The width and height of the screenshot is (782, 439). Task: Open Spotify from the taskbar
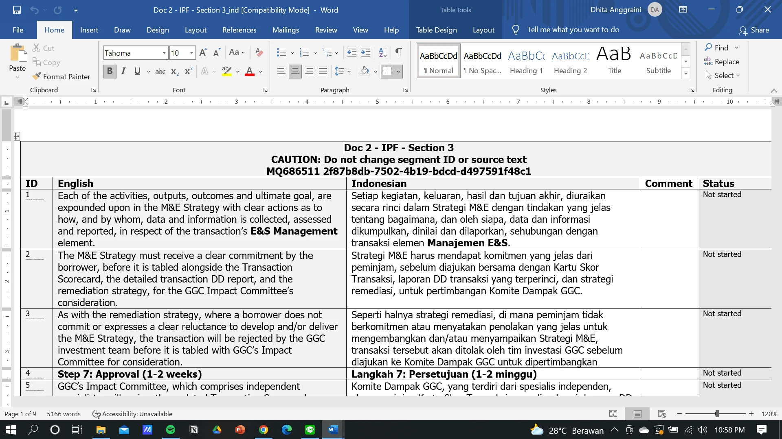[x=171, y=430]
